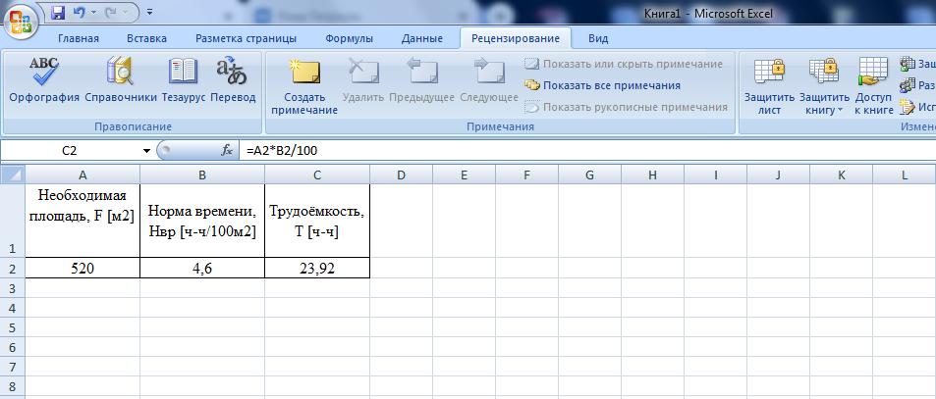Open the Тезаурус tool
The image size is (936, 399).
(184, 80)
